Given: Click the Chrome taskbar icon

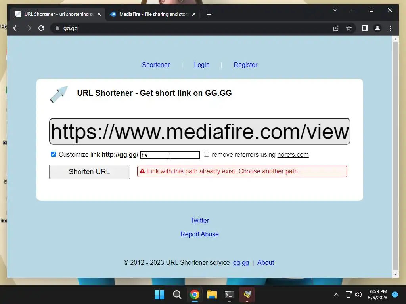Looking at the screenshot, I should [194, 294].
